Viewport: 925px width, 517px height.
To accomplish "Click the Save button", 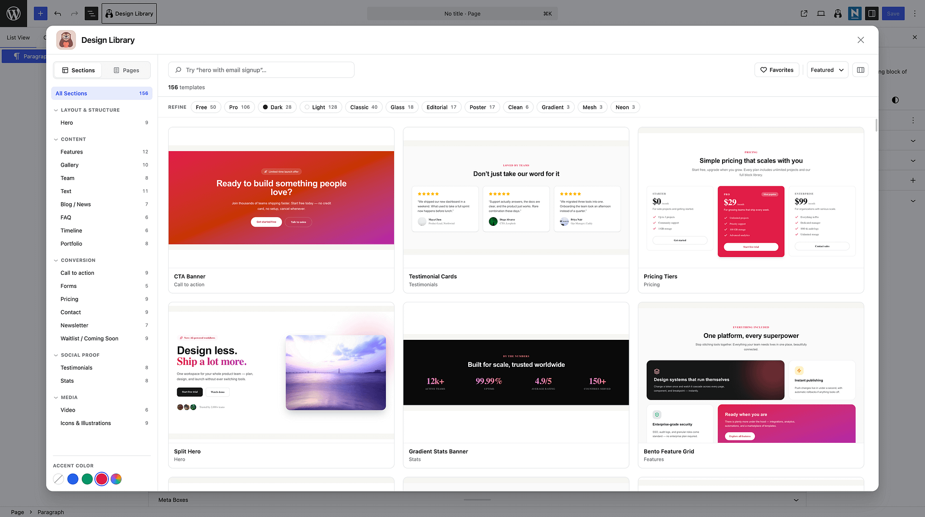I will (893, 13).
